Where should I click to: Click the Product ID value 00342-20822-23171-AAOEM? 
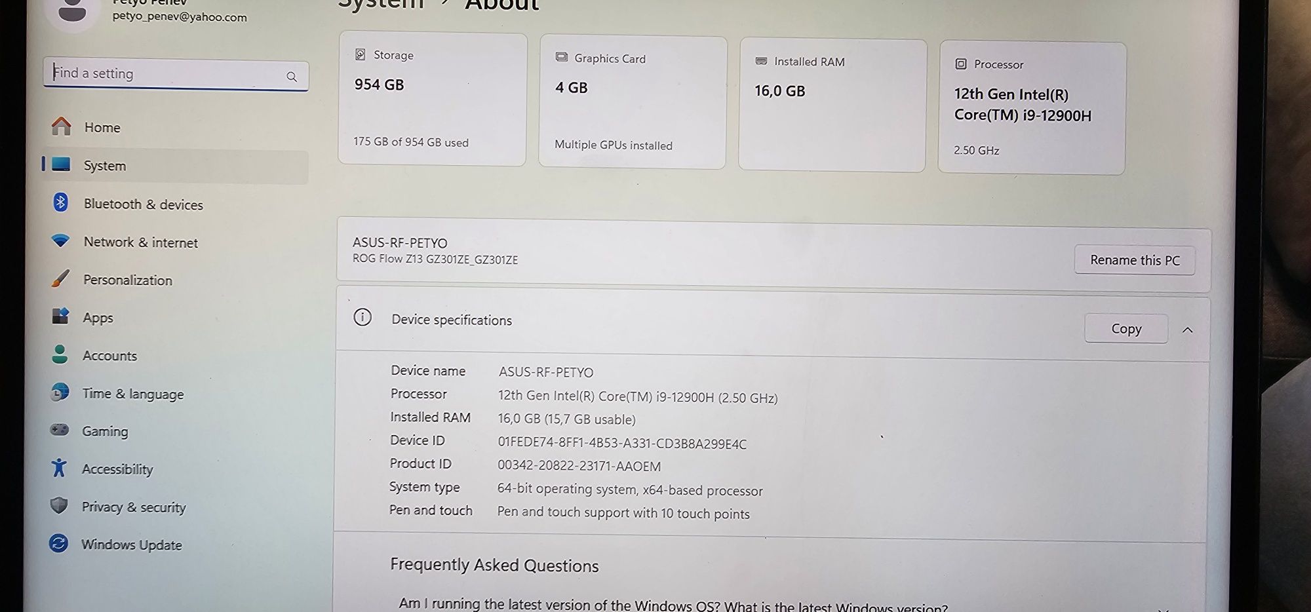click(x=579, y=465)
